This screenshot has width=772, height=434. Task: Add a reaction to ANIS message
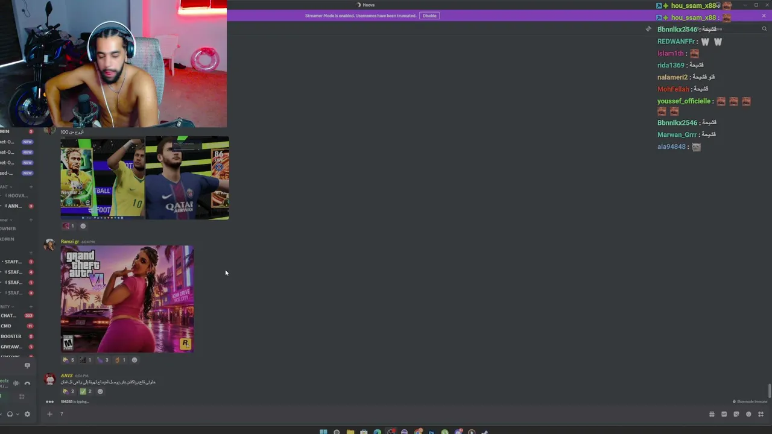[100, 391]
